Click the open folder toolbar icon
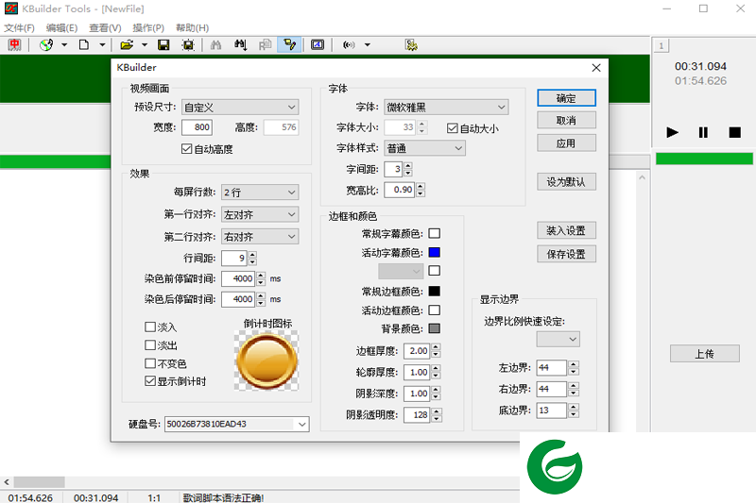The width and height of the screenshot is (756, 503). [x=127, y=44]
